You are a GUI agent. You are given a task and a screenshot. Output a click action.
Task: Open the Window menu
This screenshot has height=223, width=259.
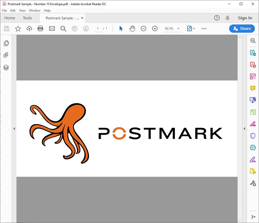35,10
